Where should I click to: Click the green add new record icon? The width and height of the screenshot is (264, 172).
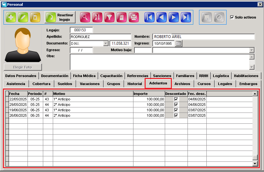click(11, 17)
